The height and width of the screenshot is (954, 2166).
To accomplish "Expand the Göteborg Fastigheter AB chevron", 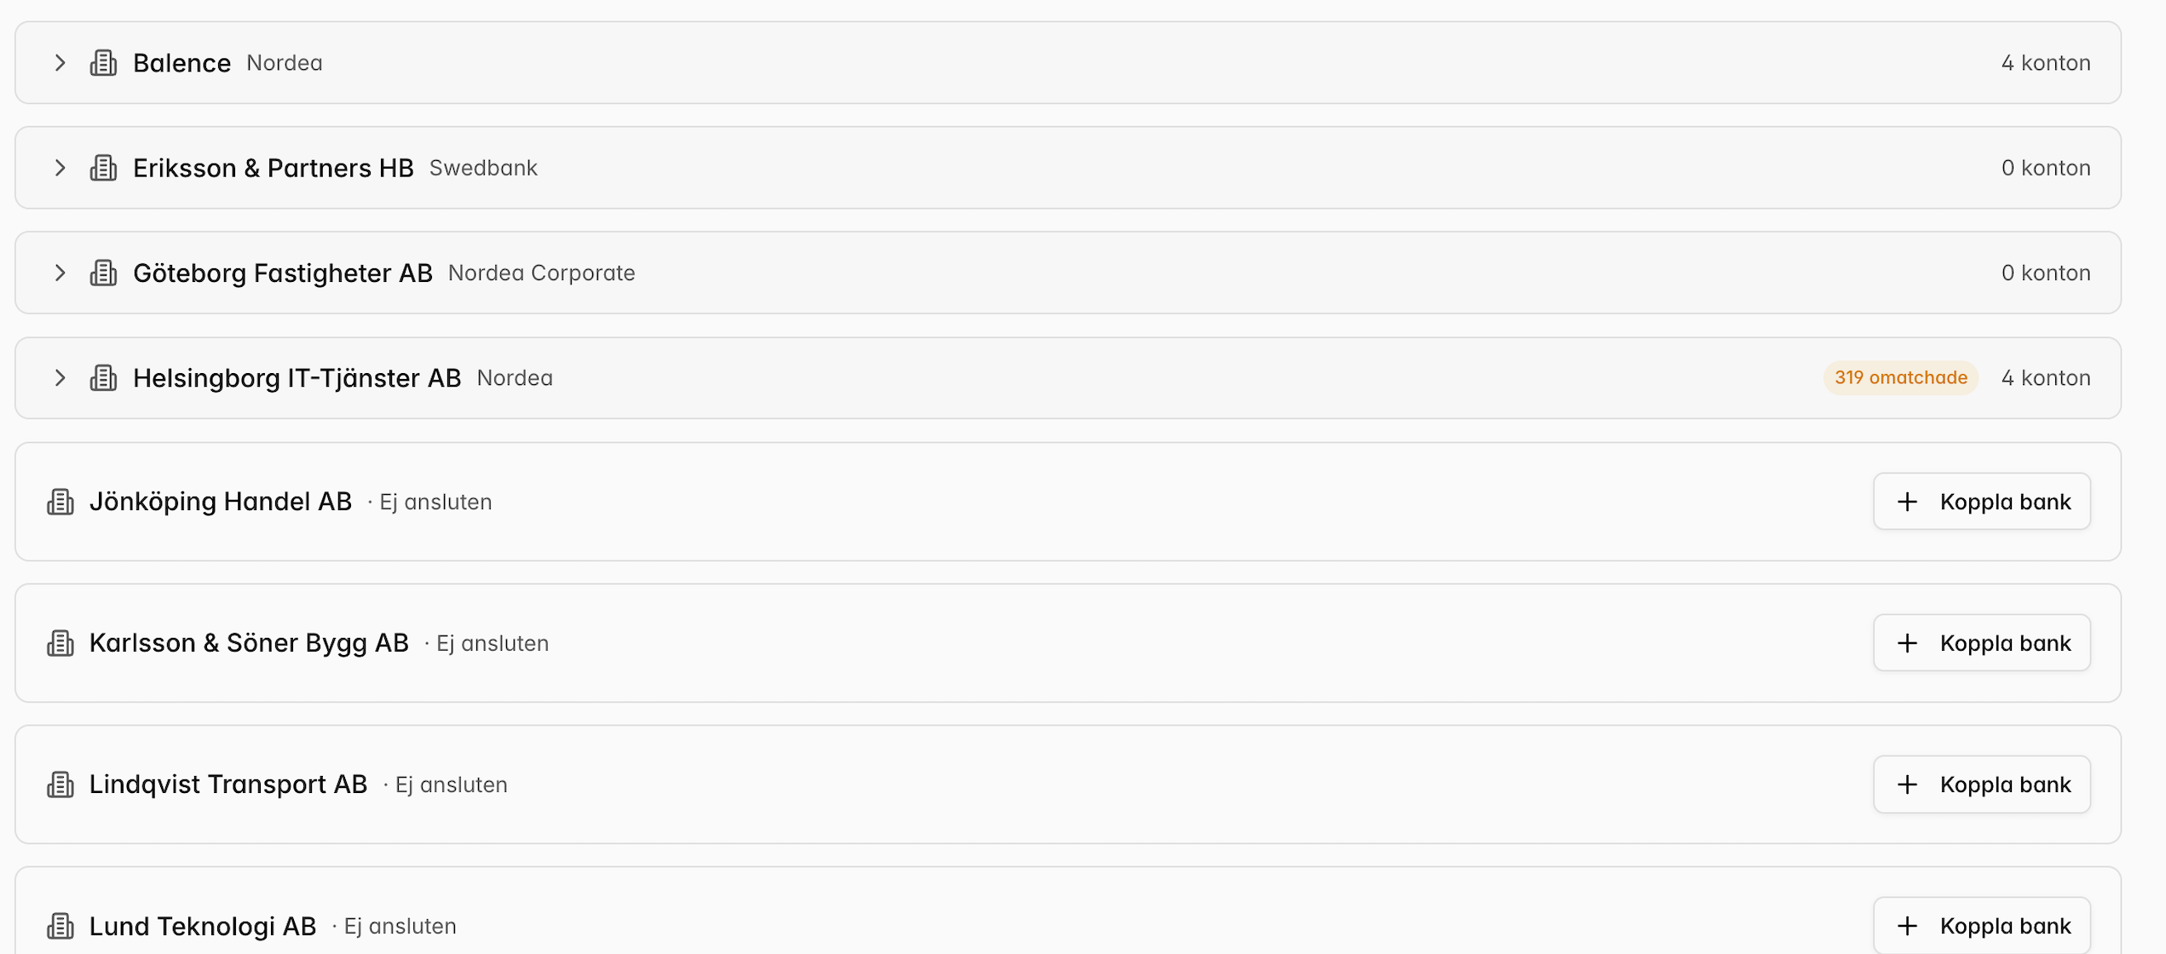I will [60, 273].
